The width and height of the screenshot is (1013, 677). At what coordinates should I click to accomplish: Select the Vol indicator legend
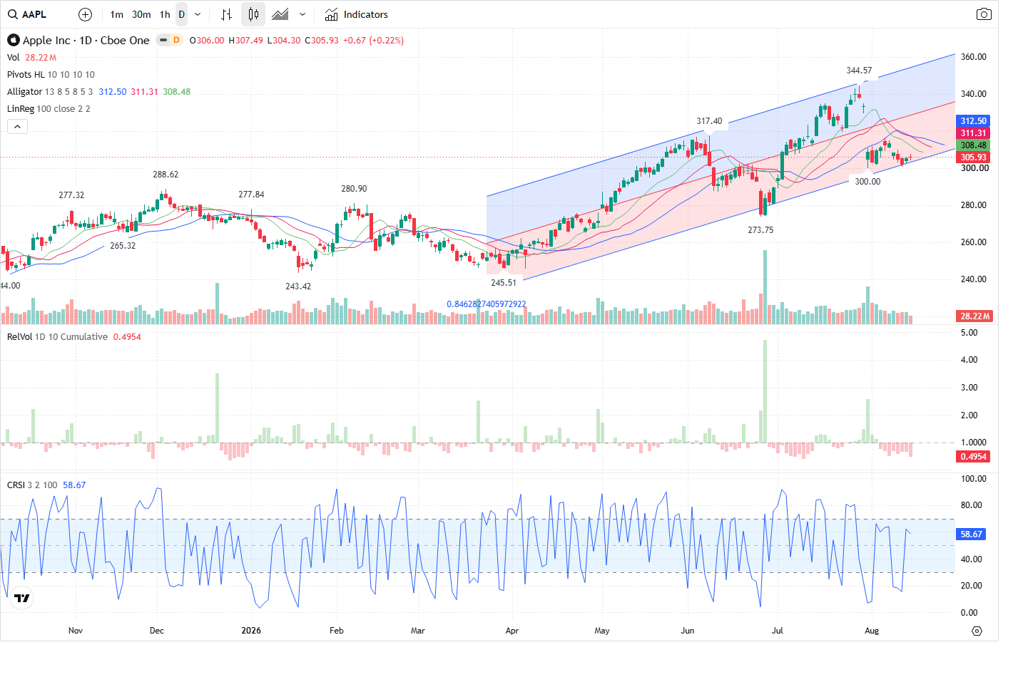coord(14,58)
